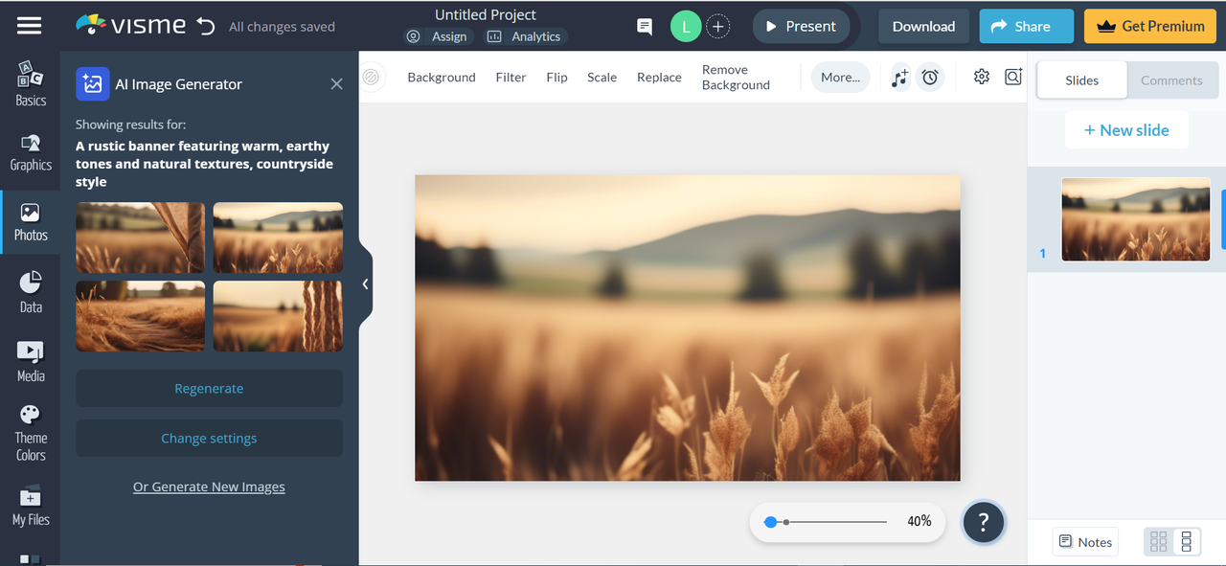
Task: Click the Regenerate button
Action: pyautogui.click(x=209, y=389)
